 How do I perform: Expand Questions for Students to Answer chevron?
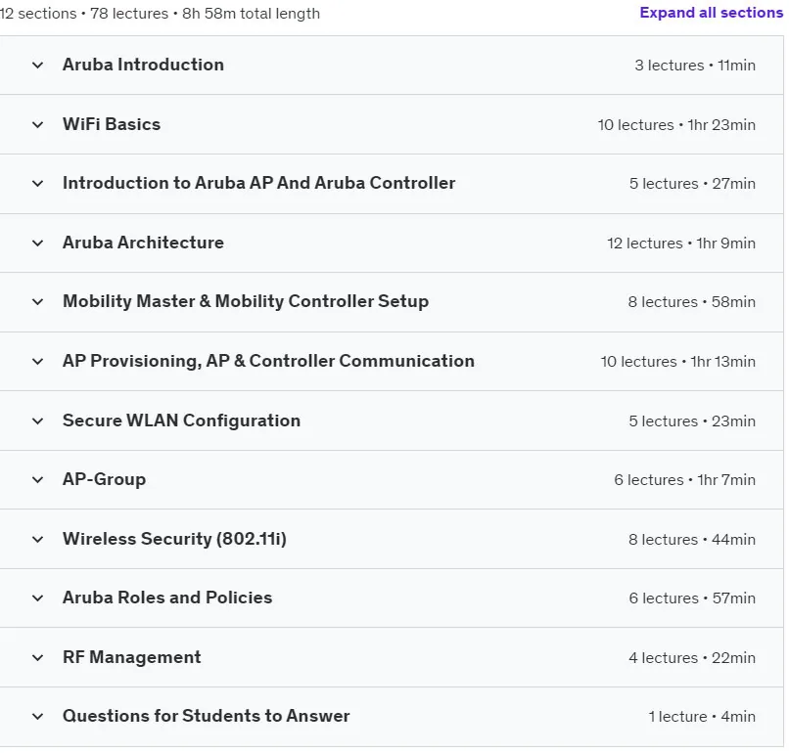[x=38, y=716]
